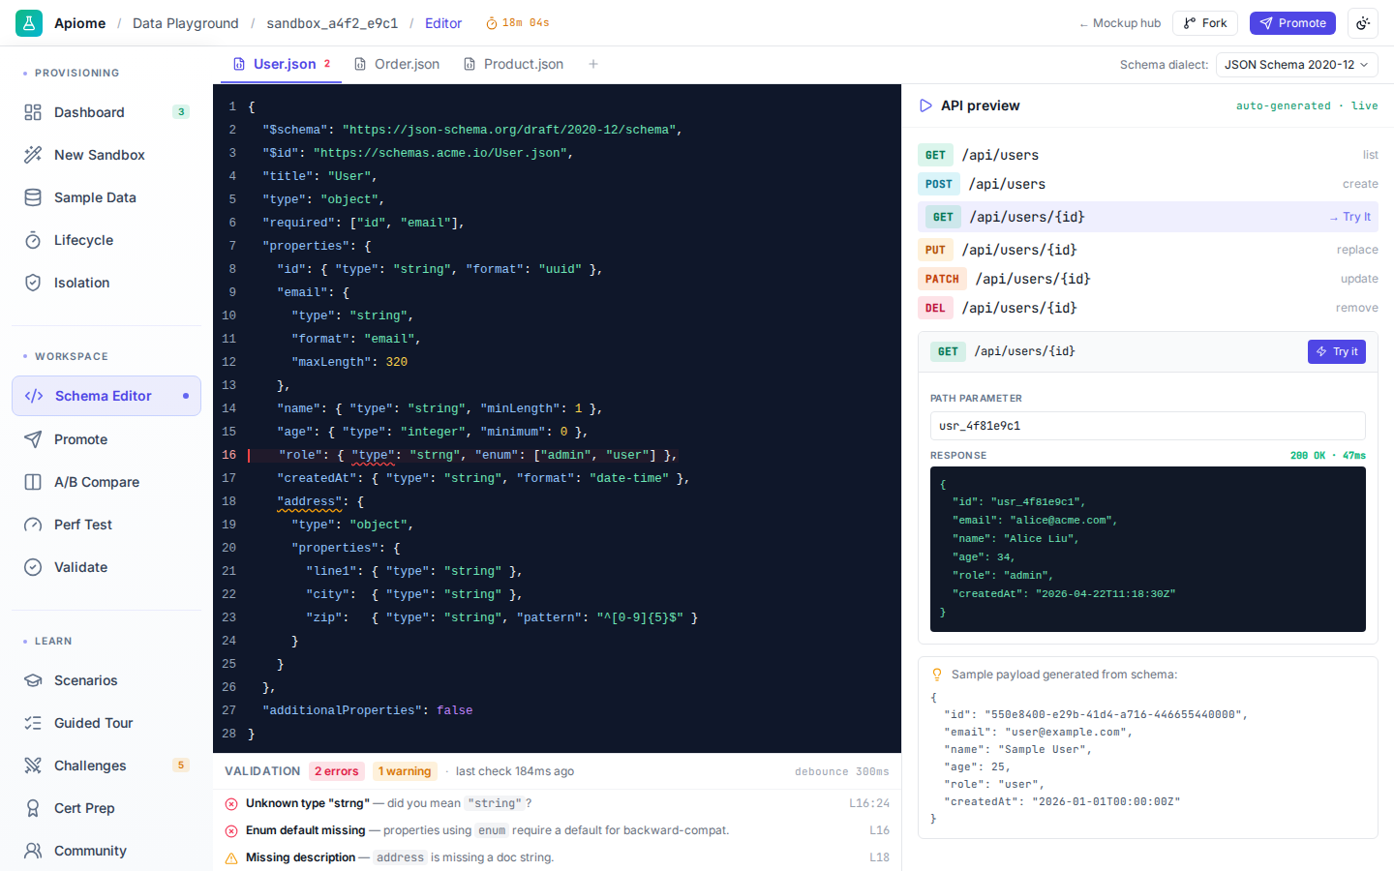Image resolution: width=1394 pixels, height=871 pixels.
Task: Switch to User.json tab
Action: coord(281,64)
